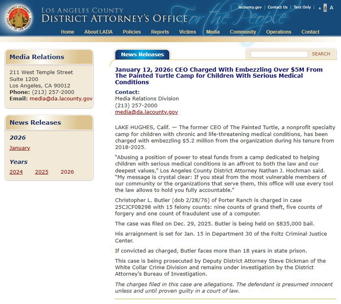Open the About LADA menu
Screen dimensions: 341x304
(98, 32)
